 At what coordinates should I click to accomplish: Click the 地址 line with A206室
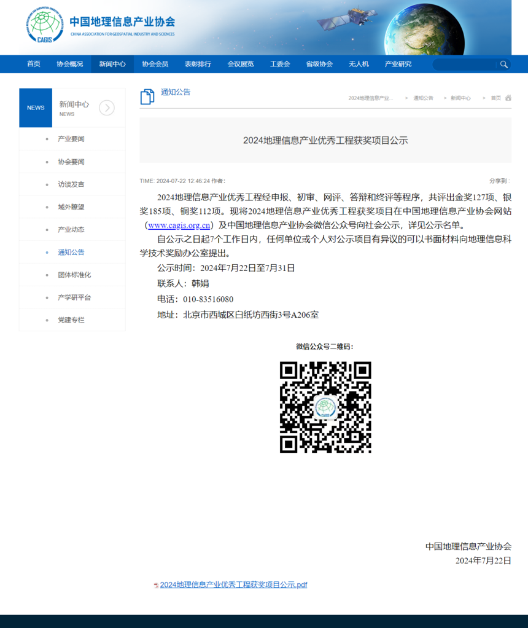point(238,315)
